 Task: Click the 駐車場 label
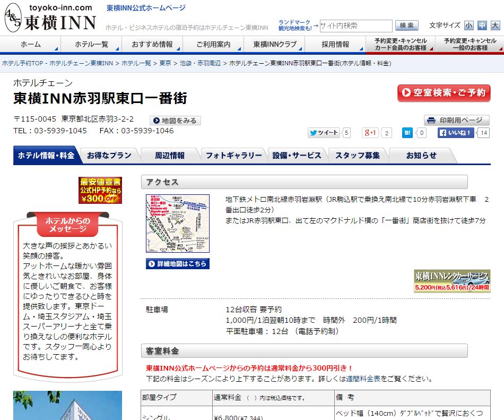pos(157,310)
